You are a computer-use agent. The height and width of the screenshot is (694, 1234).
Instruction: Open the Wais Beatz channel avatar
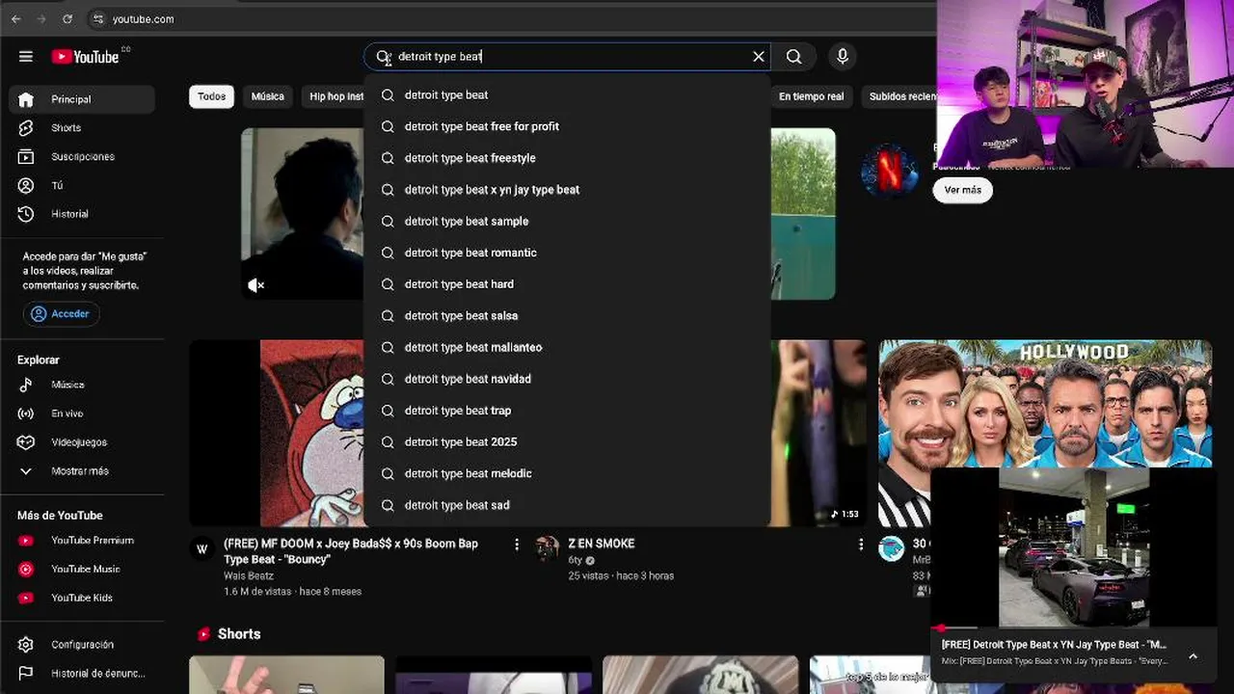(201, 548)
